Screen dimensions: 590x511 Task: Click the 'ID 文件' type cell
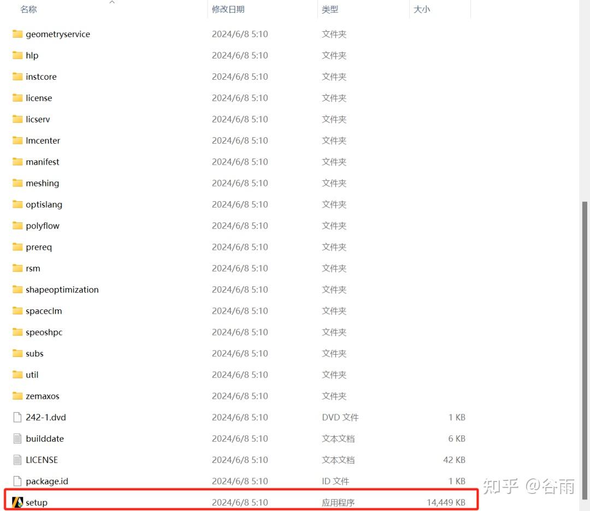pyautogui.click(x=335, y=481)
